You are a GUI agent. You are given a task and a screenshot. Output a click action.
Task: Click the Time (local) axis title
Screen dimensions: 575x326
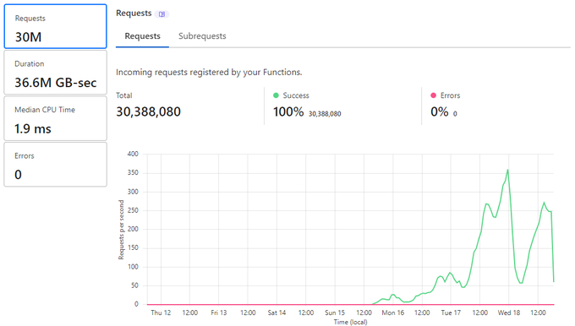(x=350, y=322)
